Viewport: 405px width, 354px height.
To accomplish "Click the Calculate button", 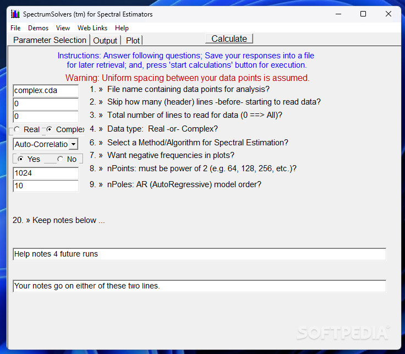I will (229, 39).
